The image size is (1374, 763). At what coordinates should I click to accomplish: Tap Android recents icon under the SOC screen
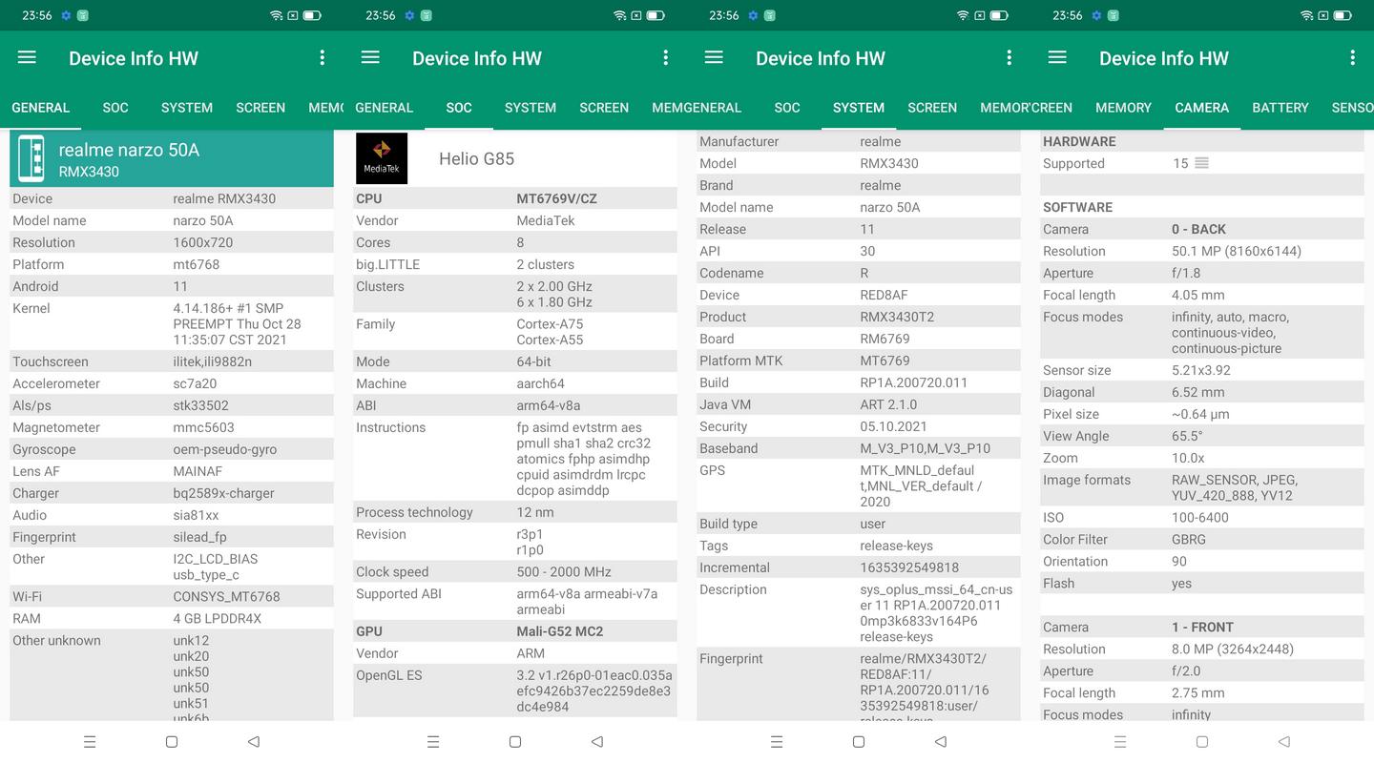point(433,741)
